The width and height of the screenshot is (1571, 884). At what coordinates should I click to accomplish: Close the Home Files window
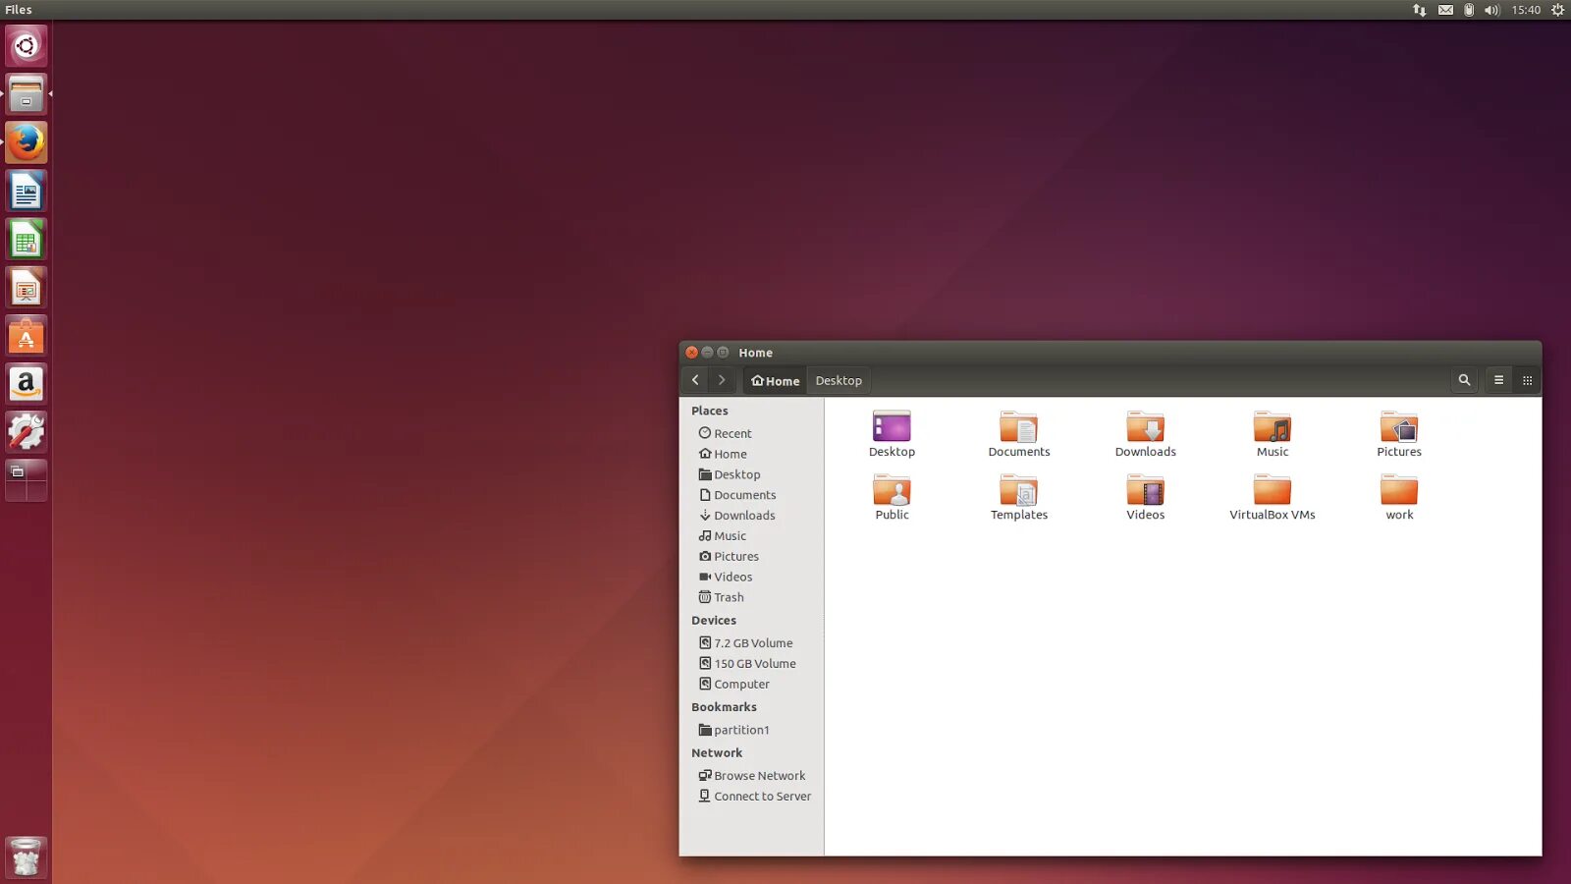click(x=691, y=353)
